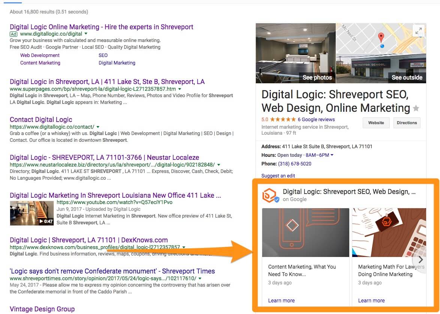Click the red location pin on the map

[381, 38]
